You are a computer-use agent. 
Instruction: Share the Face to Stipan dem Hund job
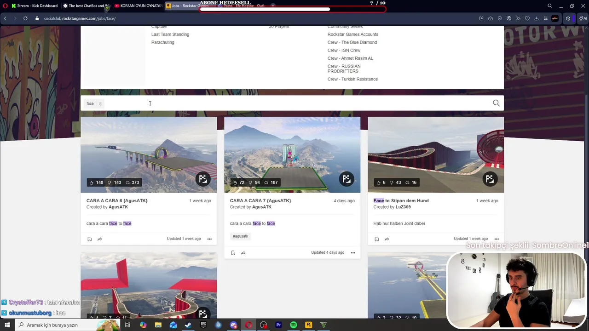pos(387,239)
